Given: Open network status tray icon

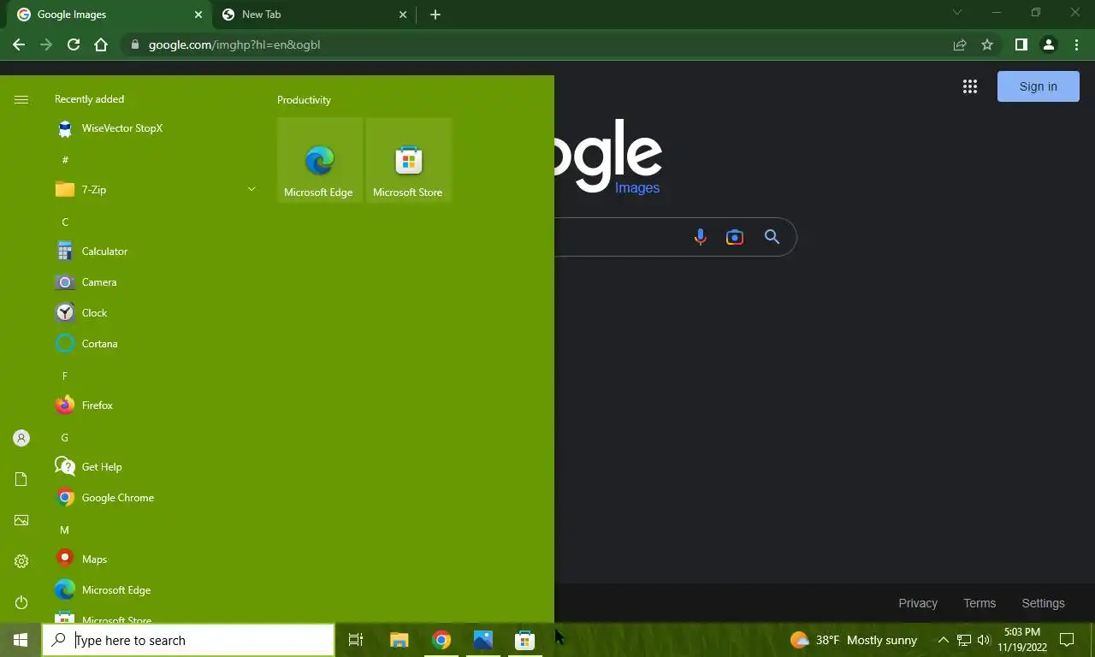Looking at the screenshot, I should (963, 640).
